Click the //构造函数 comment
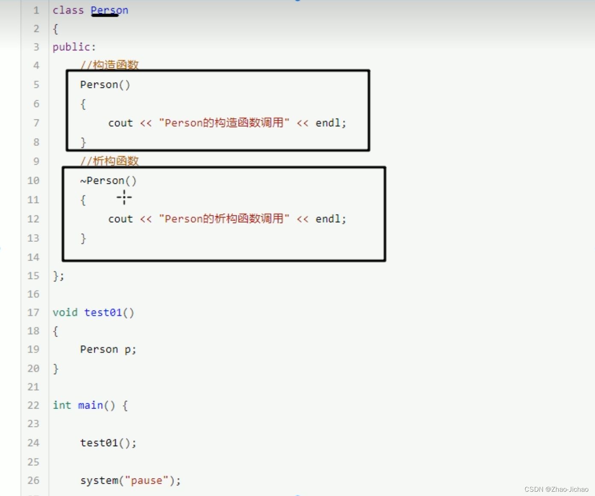 click(x=110, y=65)
